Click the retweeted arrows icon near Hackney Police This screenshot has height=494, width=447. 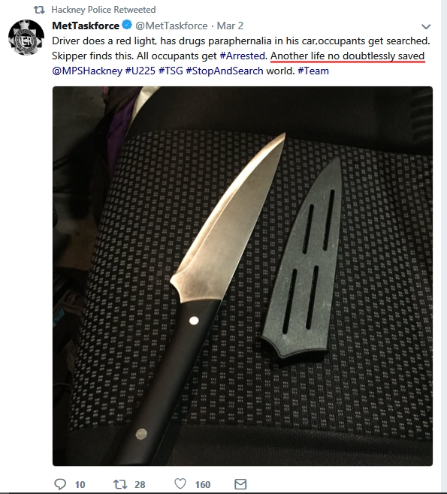tap(39, 10)
